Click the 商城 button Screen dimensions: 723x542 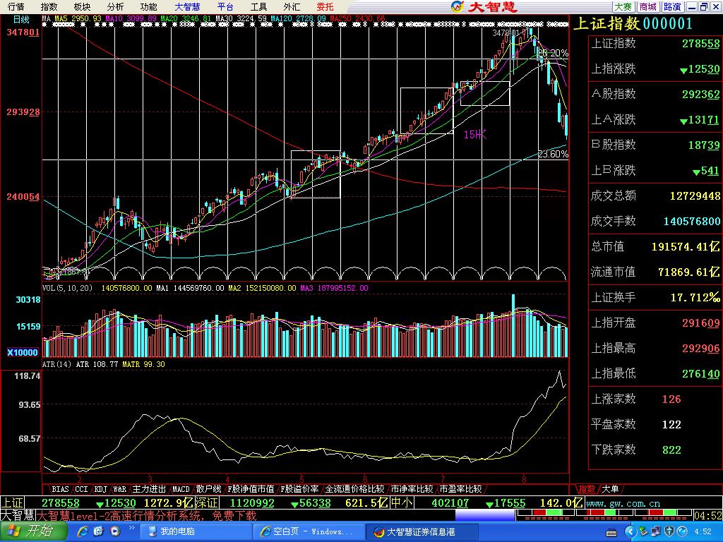648,7
